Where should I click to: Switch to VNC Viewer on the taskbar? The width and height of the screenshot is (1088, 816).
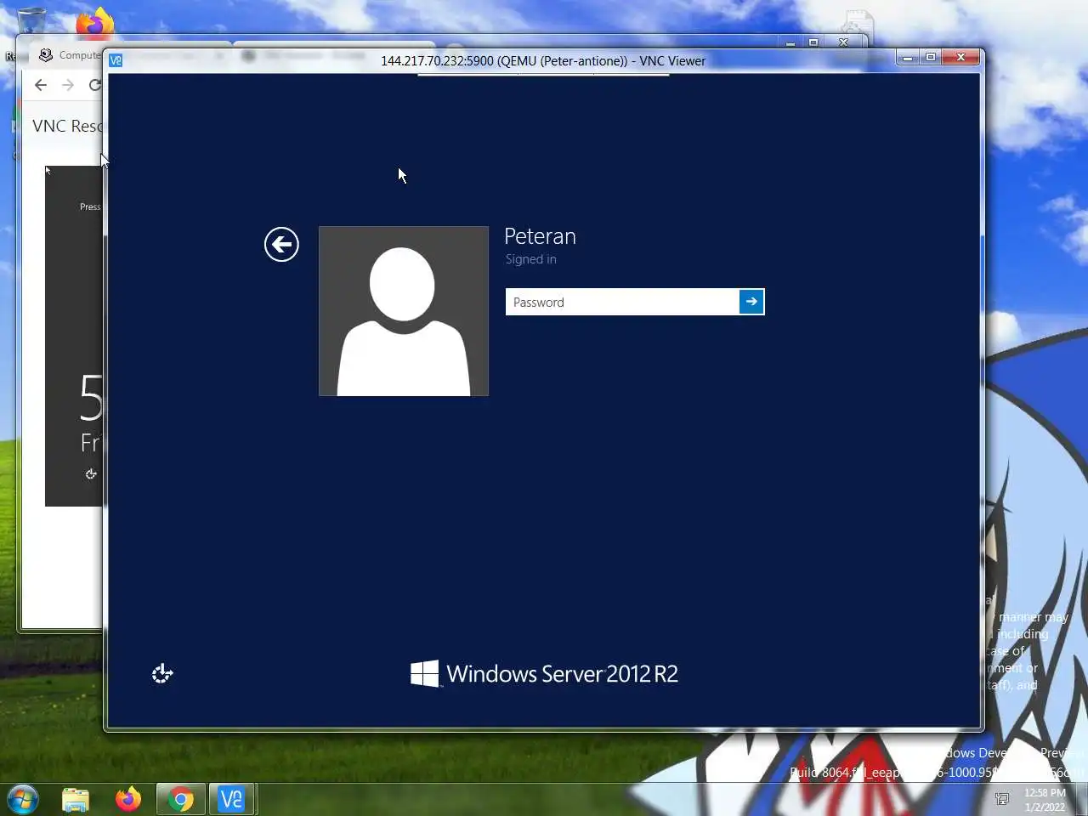(x=232, y=800)
